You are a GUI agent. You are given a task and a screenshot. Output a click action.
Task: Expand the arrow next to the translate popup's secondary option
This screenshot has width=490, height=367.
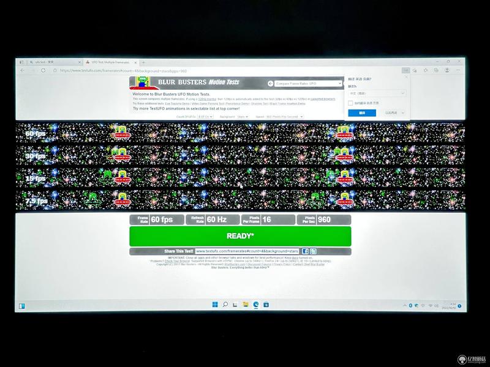tap(403, 113)
